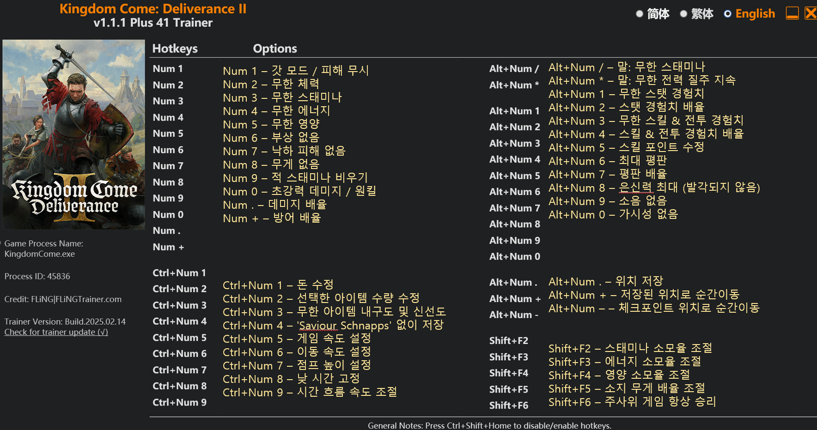The width and height of the screenshot is (817, 430).
Task: Click the Num 5 hotkey label
Action: pyautogui.click(x=168, y=133)
